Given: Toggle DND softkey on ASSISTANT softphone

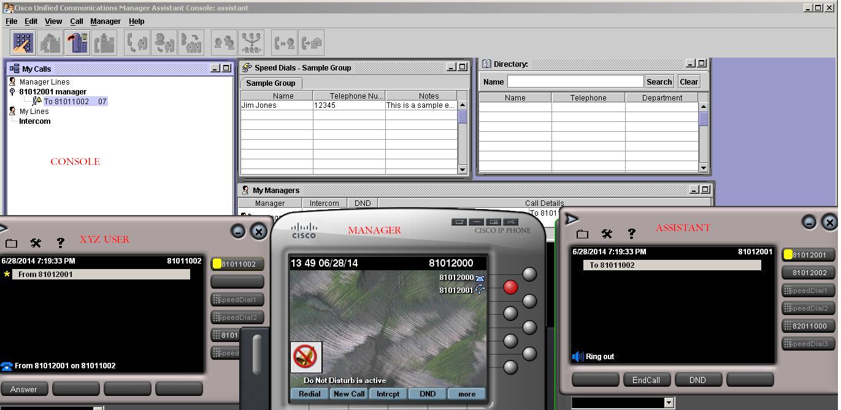Looking at the screenshot, I should (x=697, y=380).
